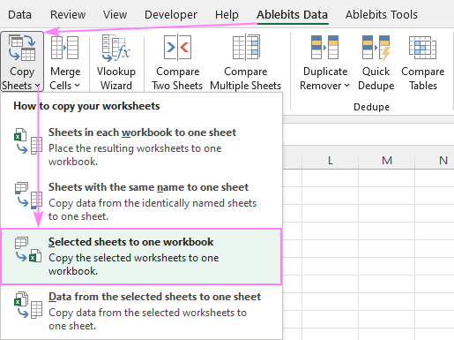Click icon beside Sheets in each workbook option

click(x=28, y=141)
